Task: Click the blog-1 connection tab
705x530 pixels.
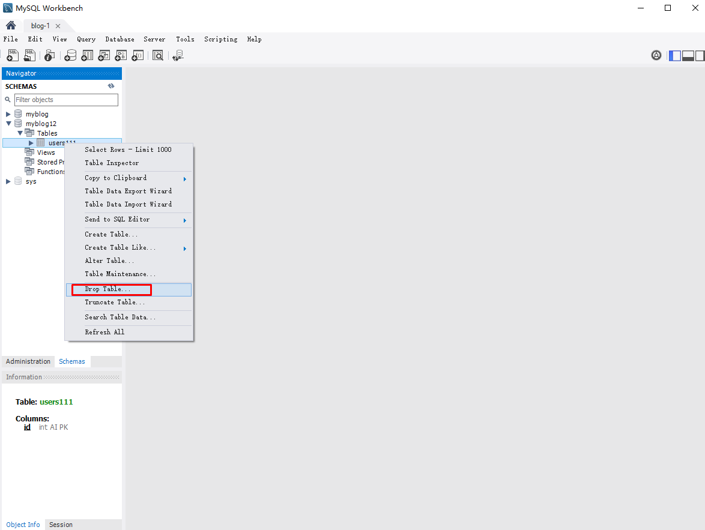Action: pyautogui.click(x=40, y=26)
